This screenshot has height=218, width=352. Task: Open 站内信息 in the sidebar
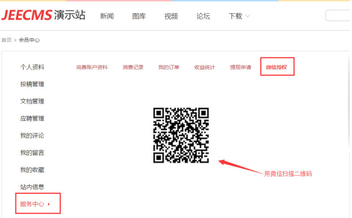pos(32,187)
